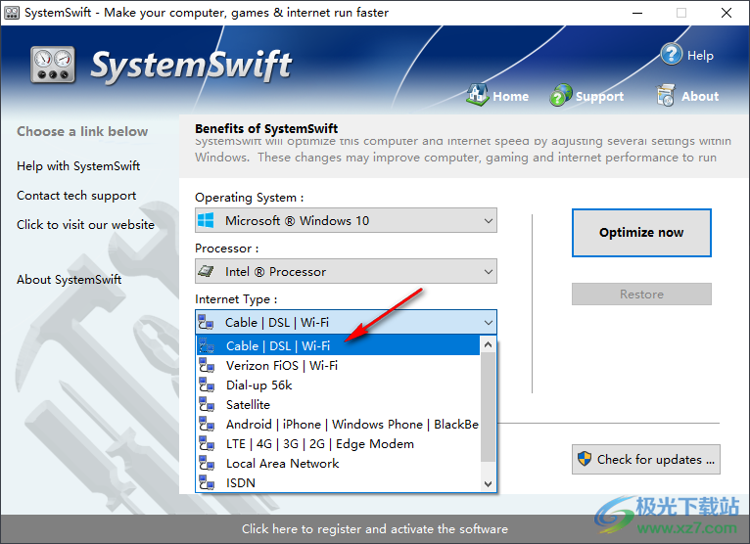Viewport: 750px width, 544px height.
Task: Click the title bar application icon
Action: coord(12,13)
